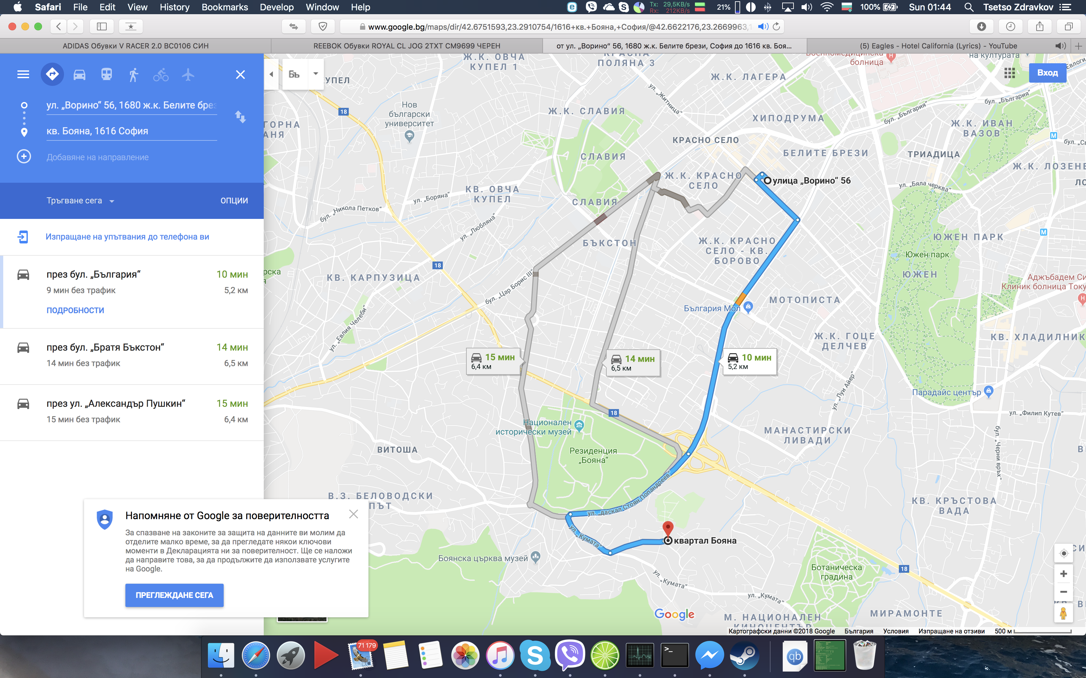Image resolution: width=1086 pixels, height=678 pixels.
Task: Select driving travel mode car icon
Action: coord(80,75)
